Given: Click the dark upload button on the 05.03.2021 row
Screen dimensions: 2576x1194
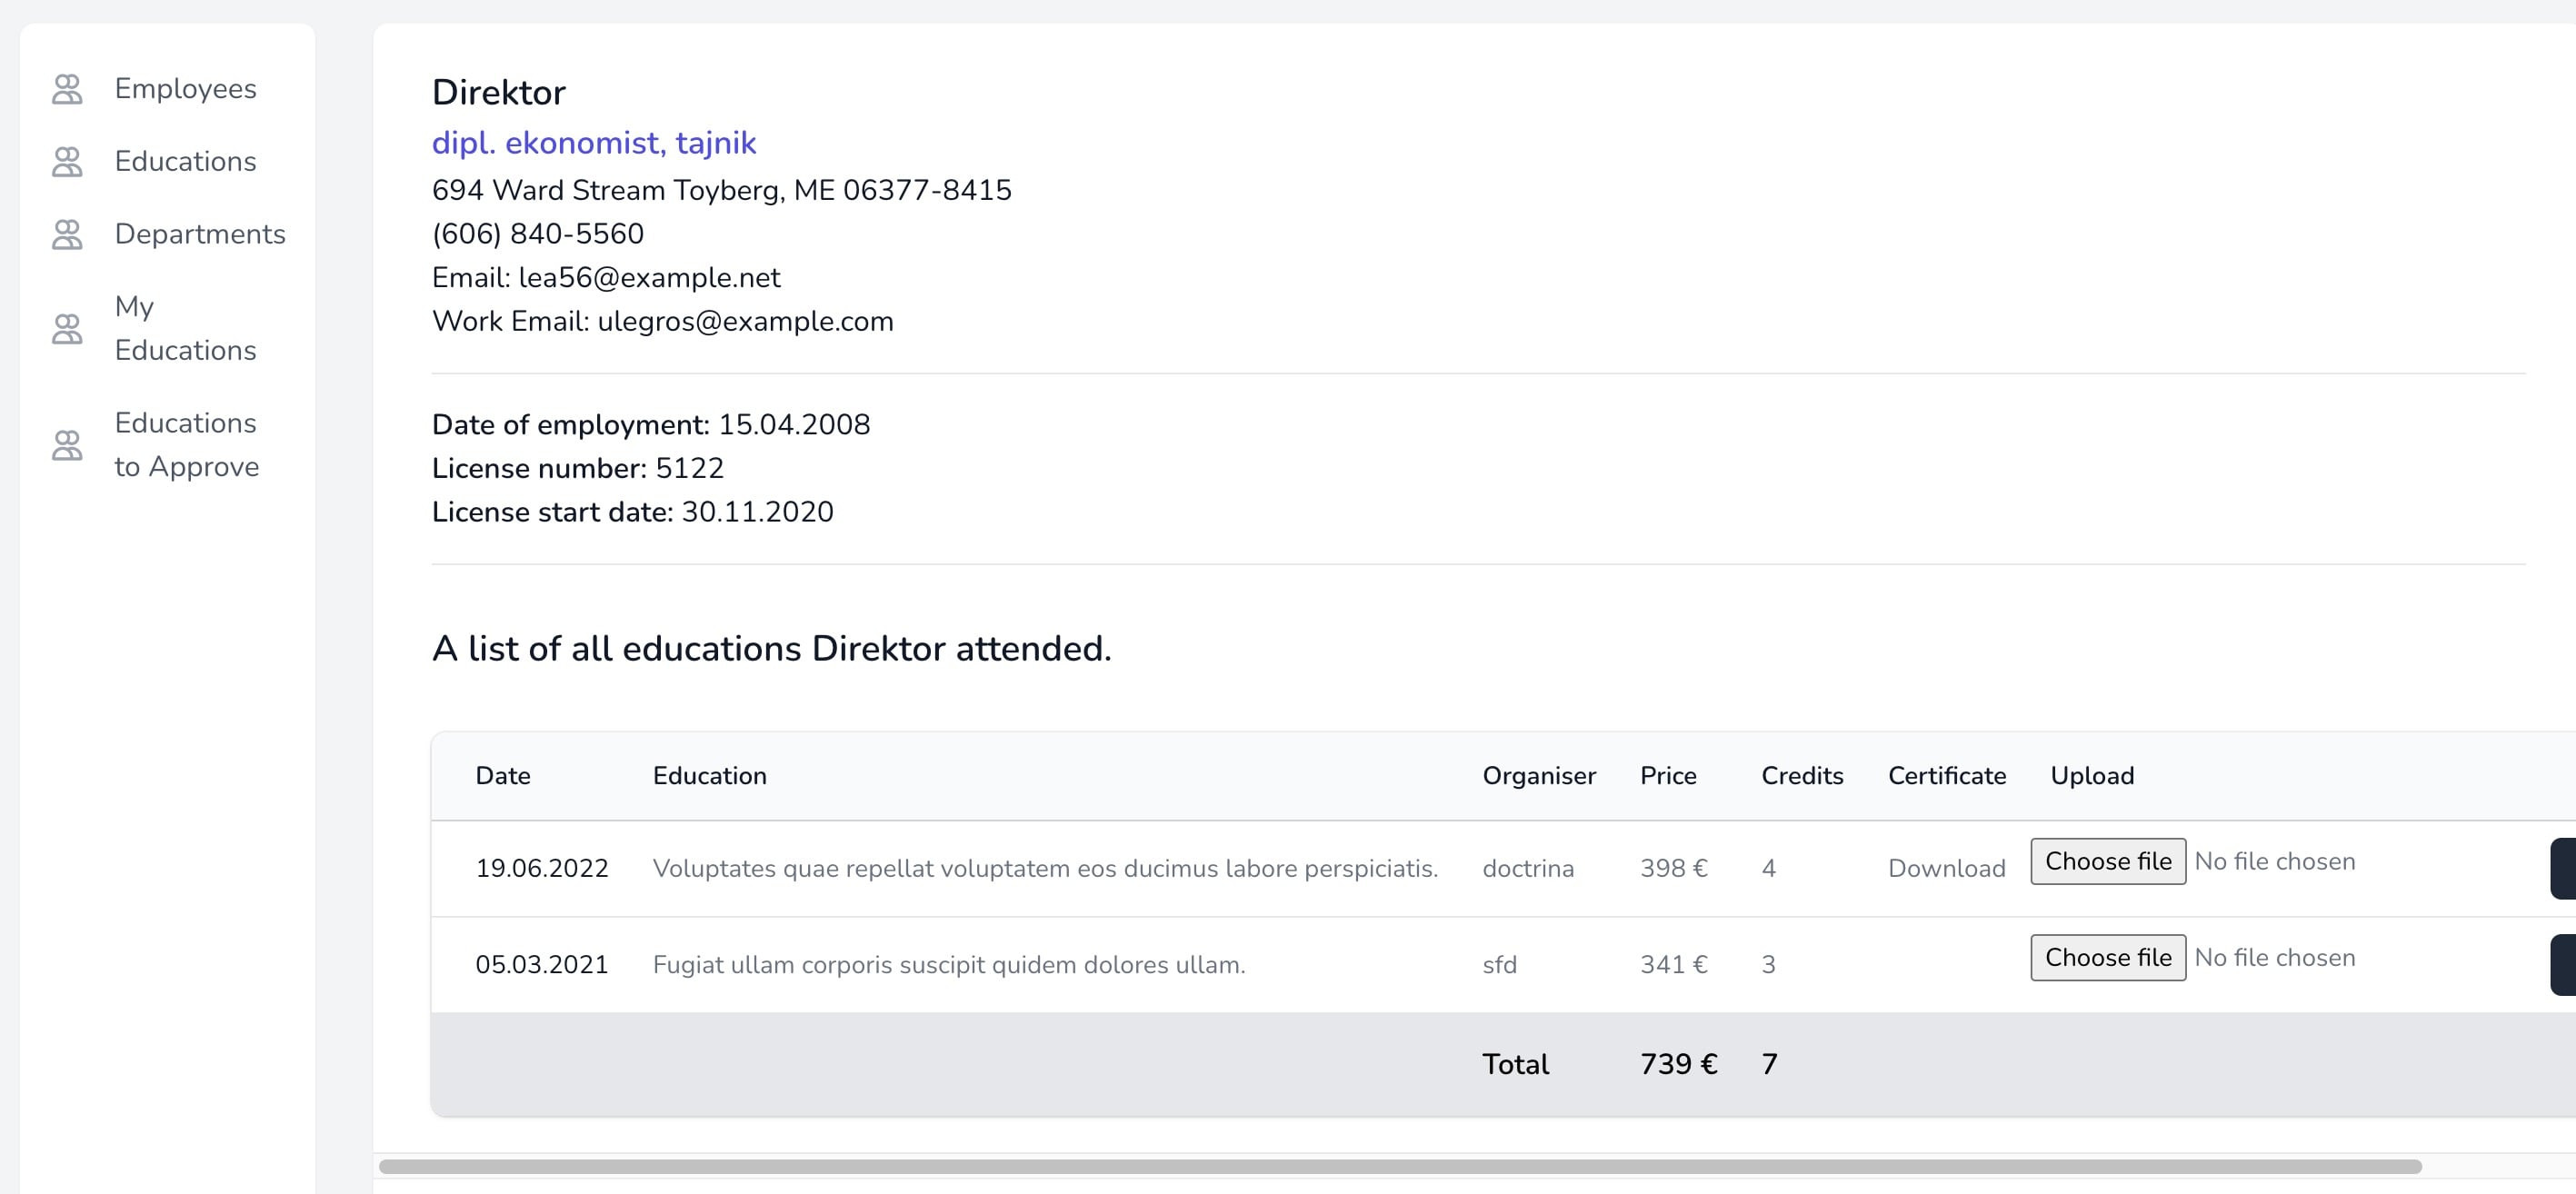Looking at the screenshot, I should pyautogui.click(x=2564, y=963).
